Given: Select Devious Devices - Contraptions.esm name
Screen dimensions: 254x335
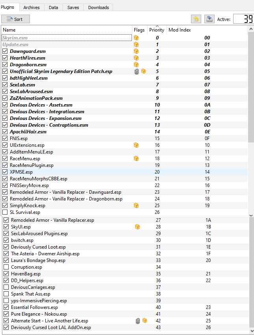Looking at the screenshot, I should pos(49,125).
